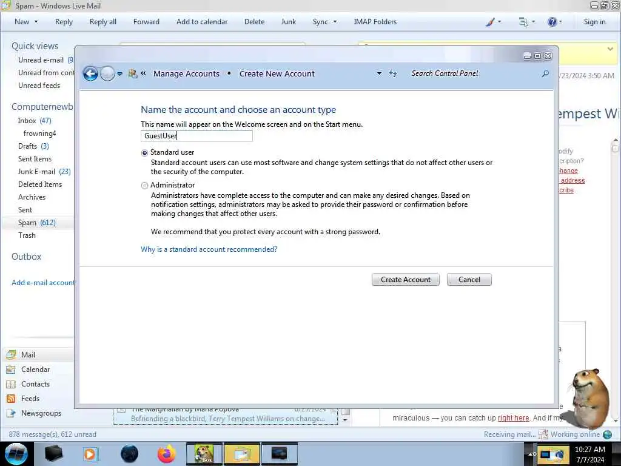621x466 pixels.
Task: Click Forward in mail toolbar
Action: click(x=146, y=22)
